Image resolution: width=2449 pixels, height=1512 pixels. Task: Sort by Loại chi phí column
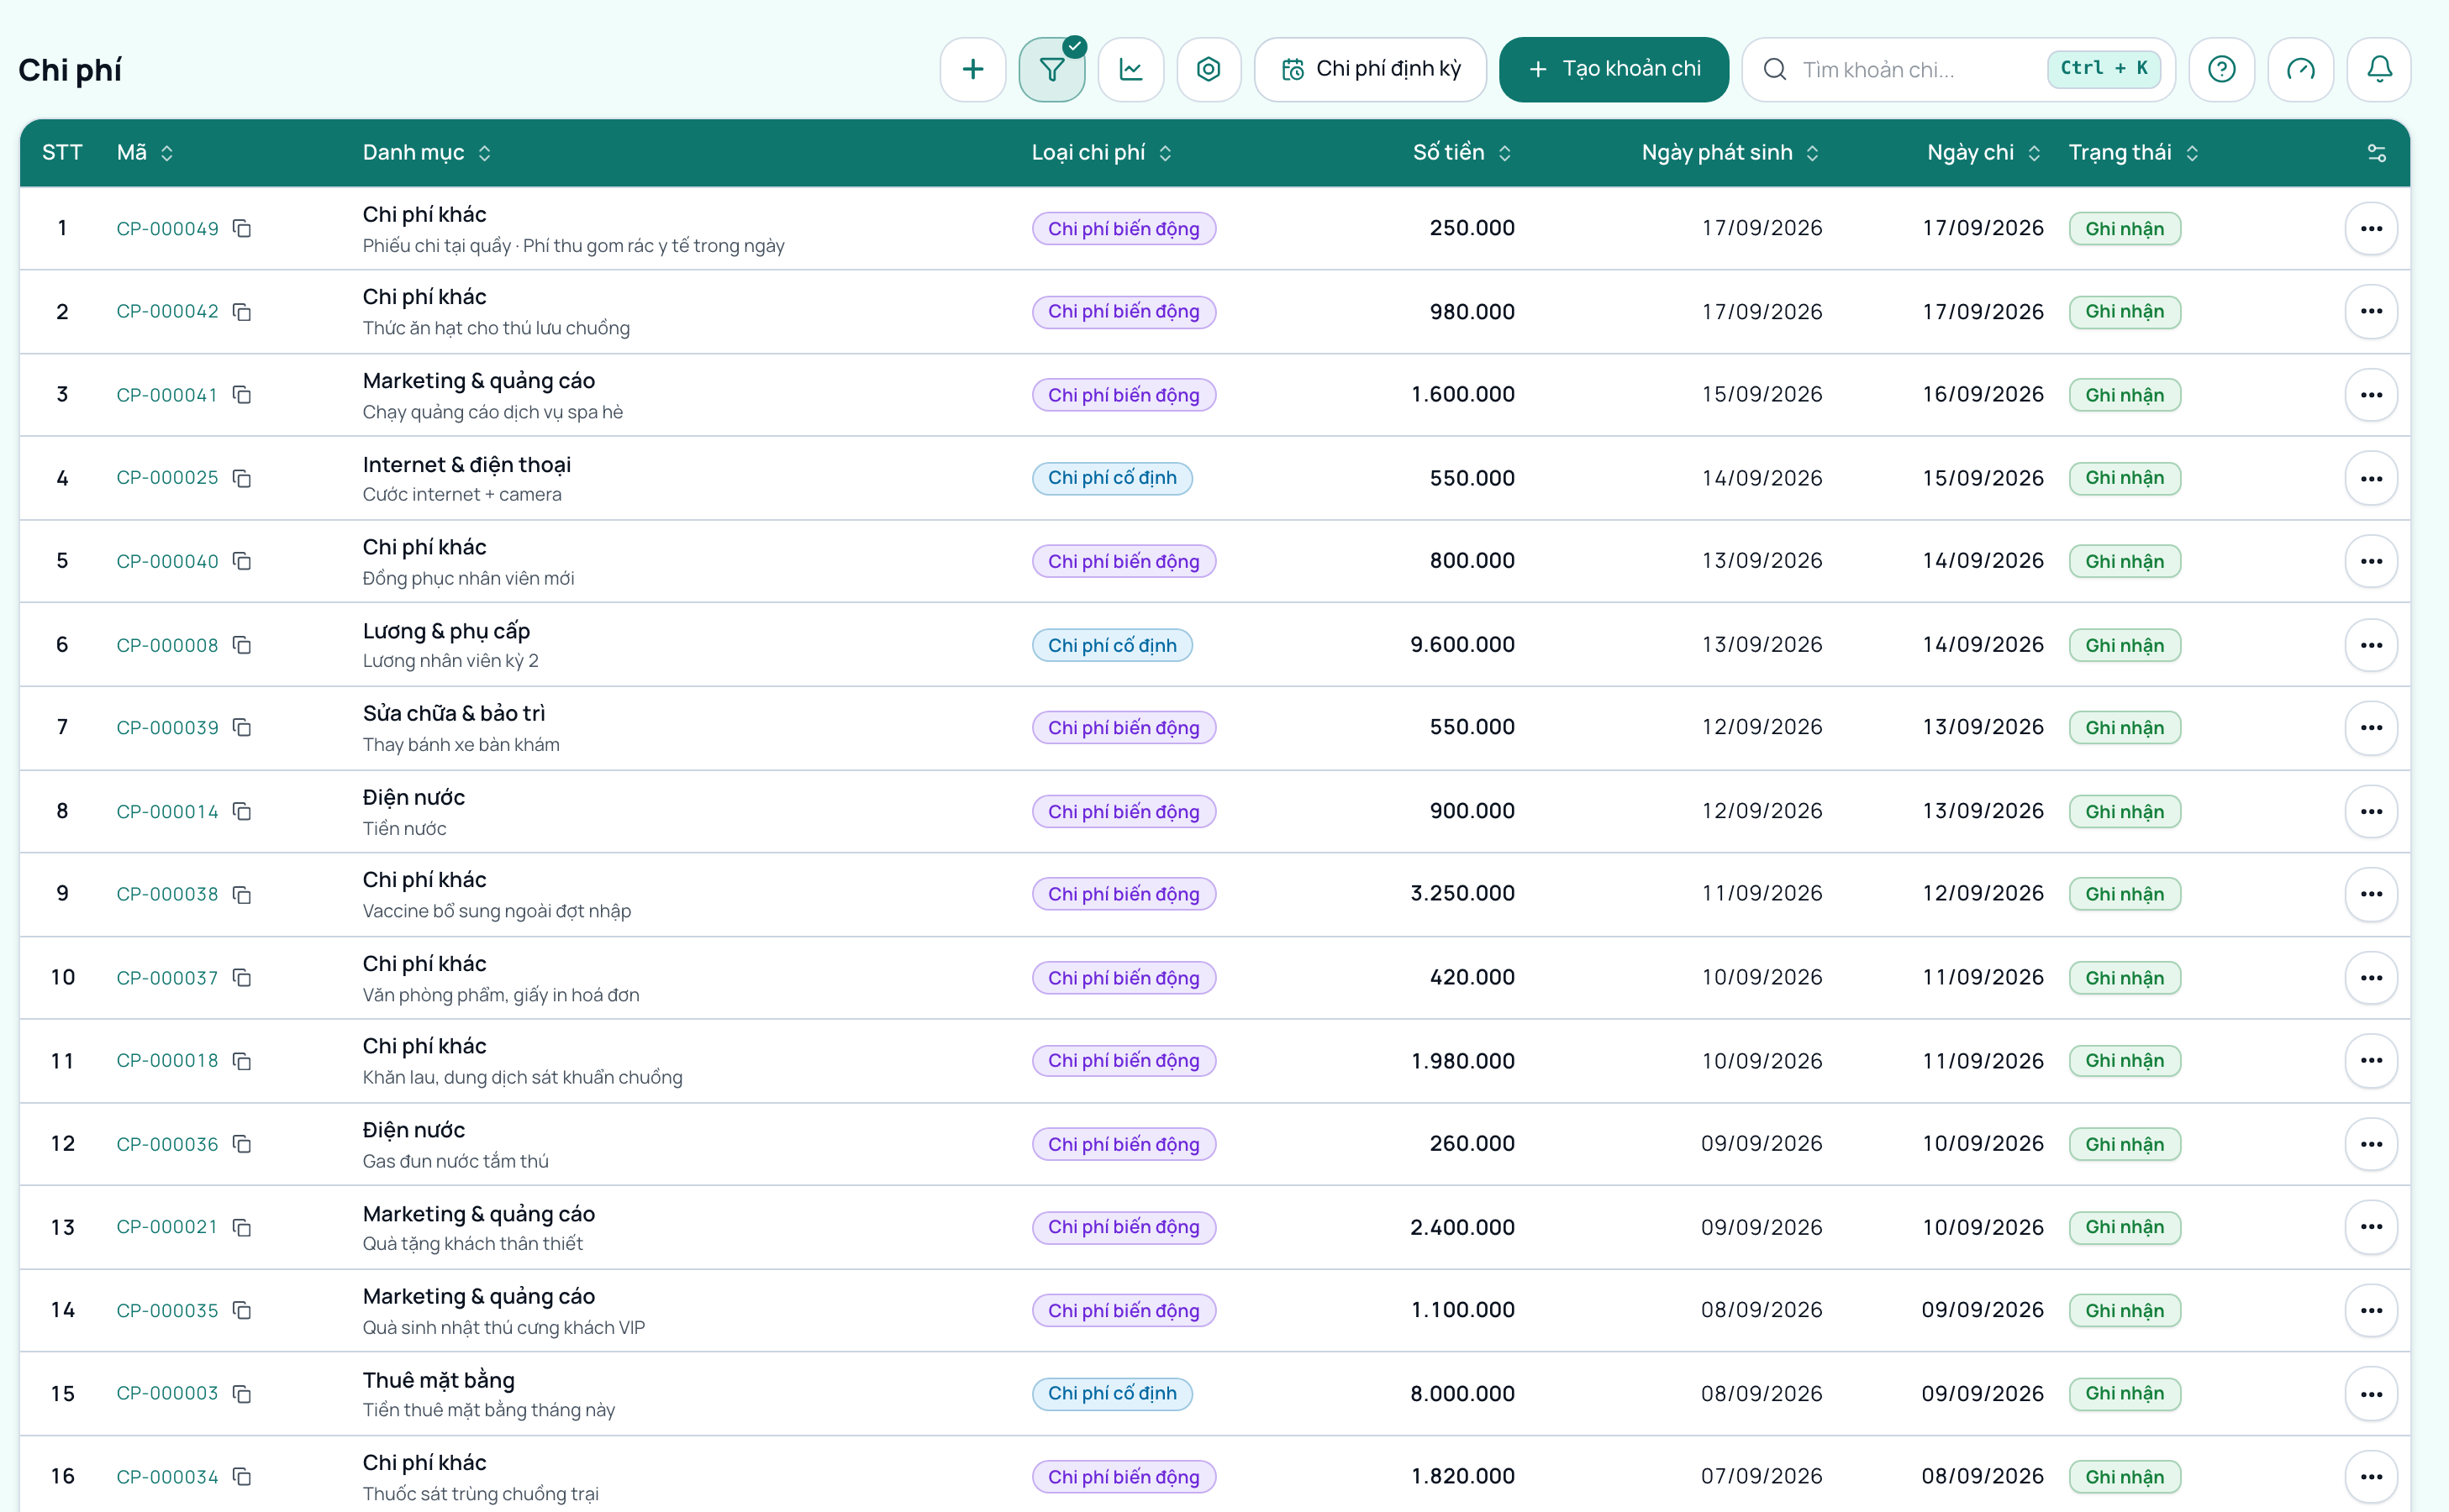coord(1102,153)
